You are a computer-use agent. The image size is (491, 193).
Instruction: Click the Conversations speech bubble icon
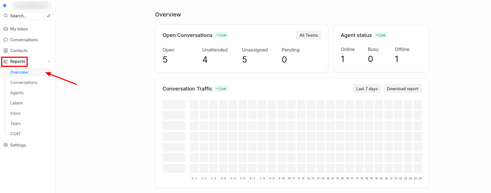[6, 40]
